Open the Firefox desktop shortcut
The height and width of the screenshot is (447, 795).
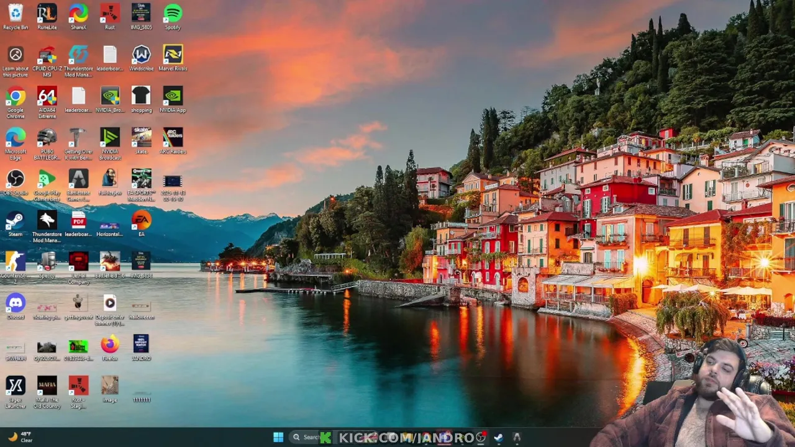pos(110,348)
